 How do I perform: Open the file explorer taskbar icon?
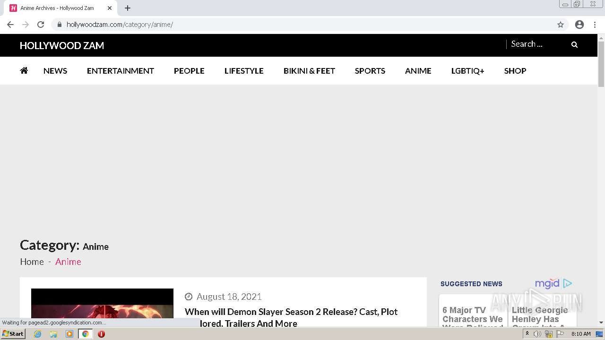pos(53,334)
